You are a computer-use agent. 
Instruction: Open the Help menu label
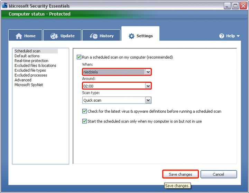pyautogui.click(x=230, y=36)
